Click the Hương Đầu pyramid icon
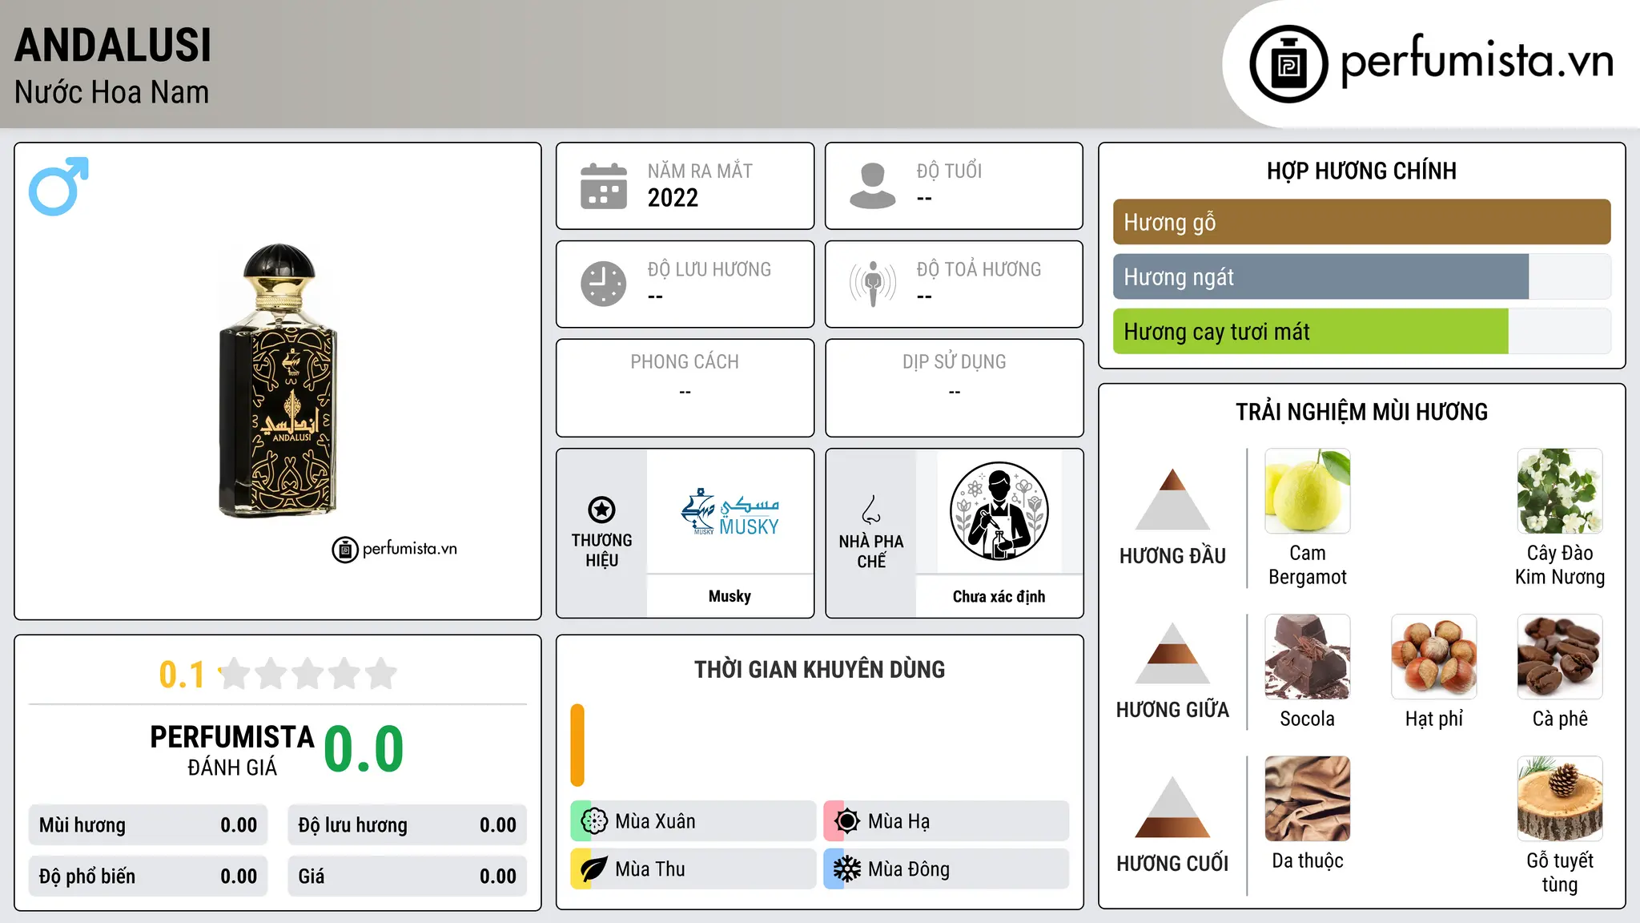 [x=1172, y=499]
